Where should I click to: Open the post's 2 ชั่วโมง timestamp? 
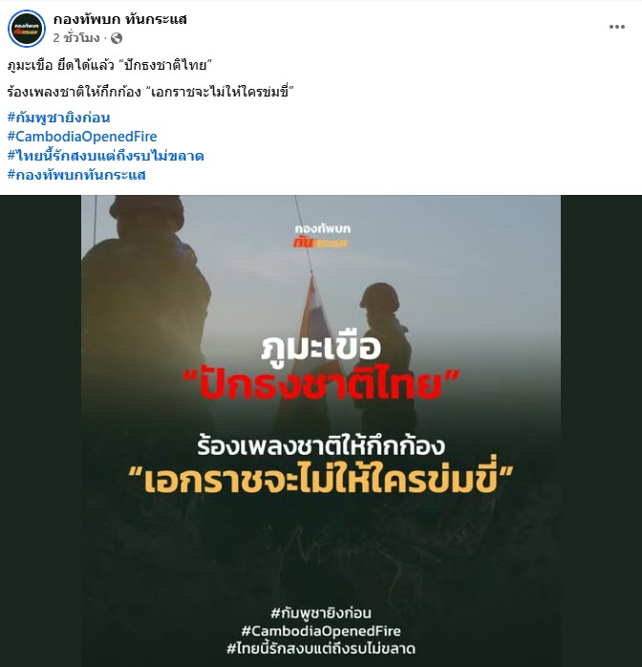76,38
